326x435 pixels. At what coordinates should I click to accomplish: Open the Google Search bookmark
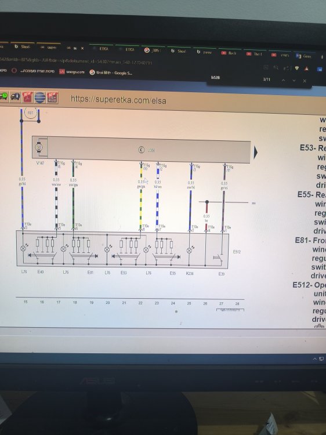[x=111, y=72]
